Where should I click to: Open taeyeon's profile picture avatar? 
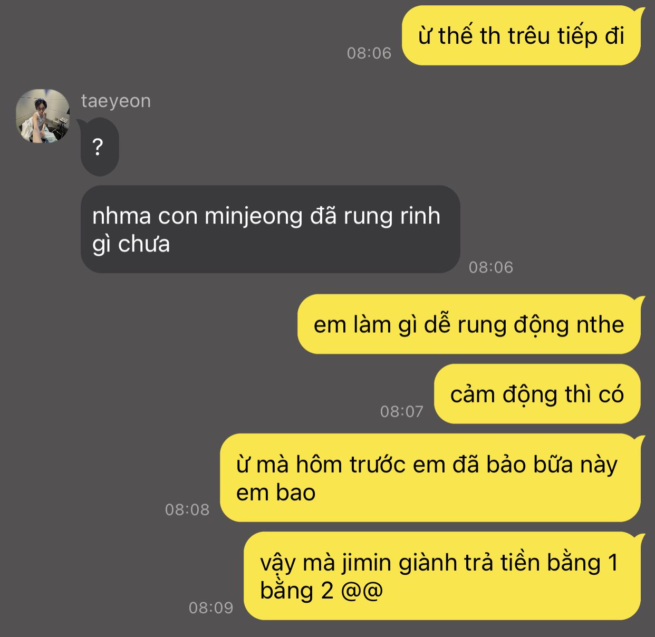[x=43, y=116]
